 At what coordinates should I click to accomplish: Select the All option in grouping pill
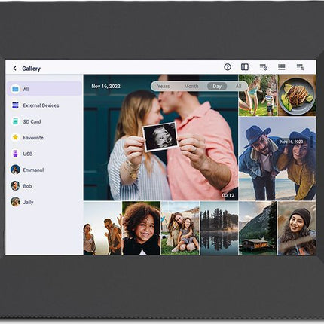click(x=238, y=86)
